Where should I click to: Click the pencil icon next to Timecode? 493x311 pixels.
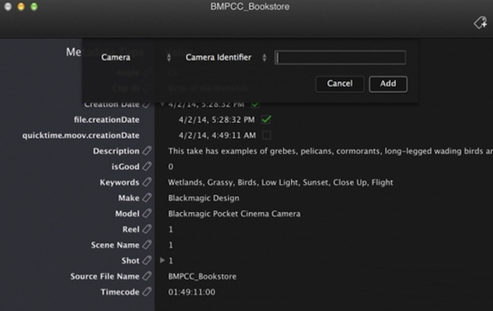click(x=147, y=292)
